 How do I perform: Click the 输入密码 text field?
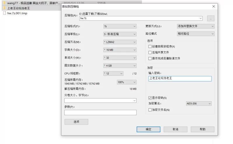pos(180,79)
